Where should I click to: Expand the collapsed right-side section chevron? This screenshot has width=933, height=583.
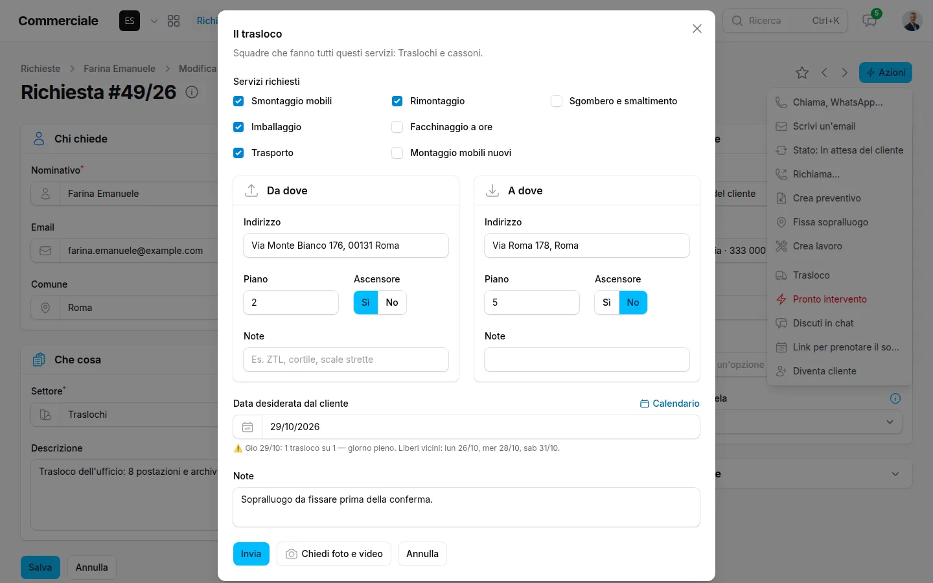895,474
